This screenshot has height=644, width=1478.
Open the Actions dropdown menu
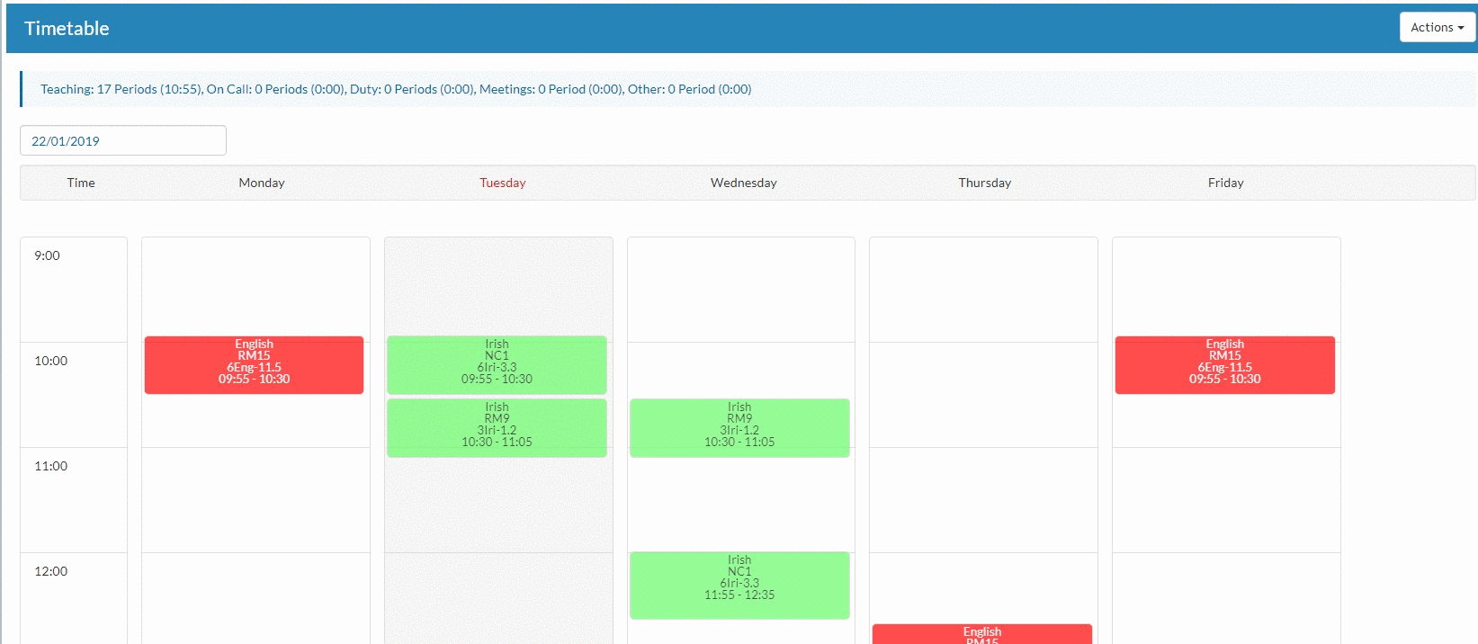(1437, 27)
